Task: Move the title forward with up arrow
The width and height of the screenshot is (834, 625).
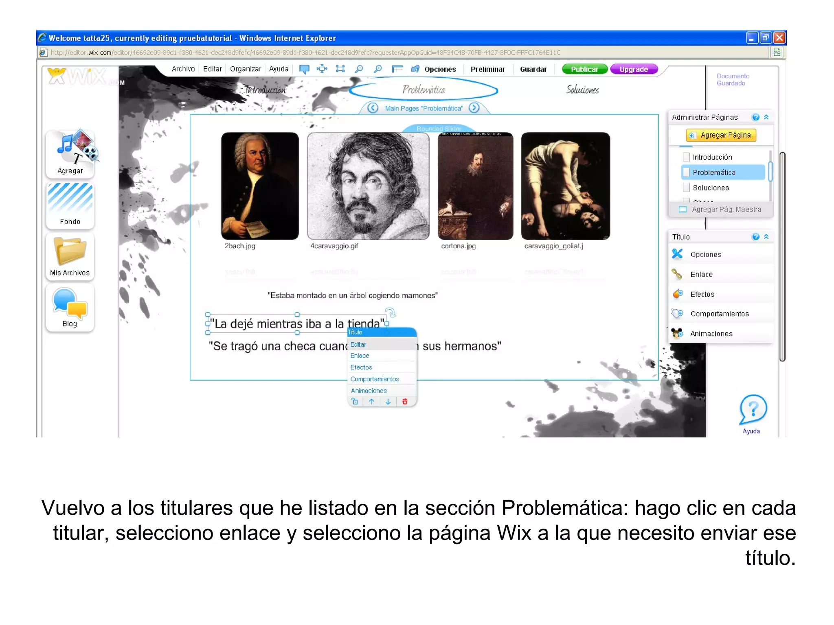Action: point(372,402)
